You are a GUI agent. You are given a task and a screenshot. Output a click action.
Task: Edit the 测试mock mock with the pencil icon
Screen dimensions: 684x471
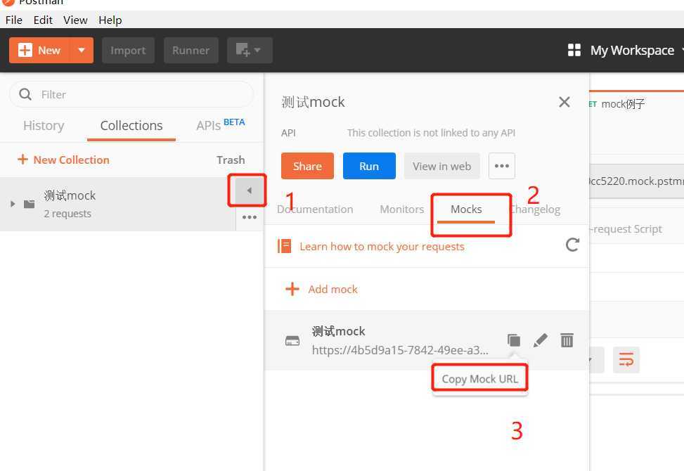pos(541,340)
